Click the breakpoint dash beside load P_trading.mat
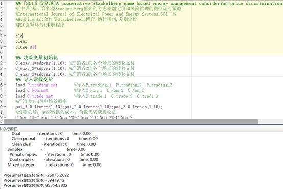The width and height of the screenshot is (283, 189). 5,85
